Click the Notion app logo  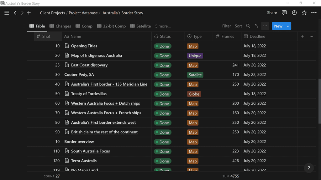3,3
